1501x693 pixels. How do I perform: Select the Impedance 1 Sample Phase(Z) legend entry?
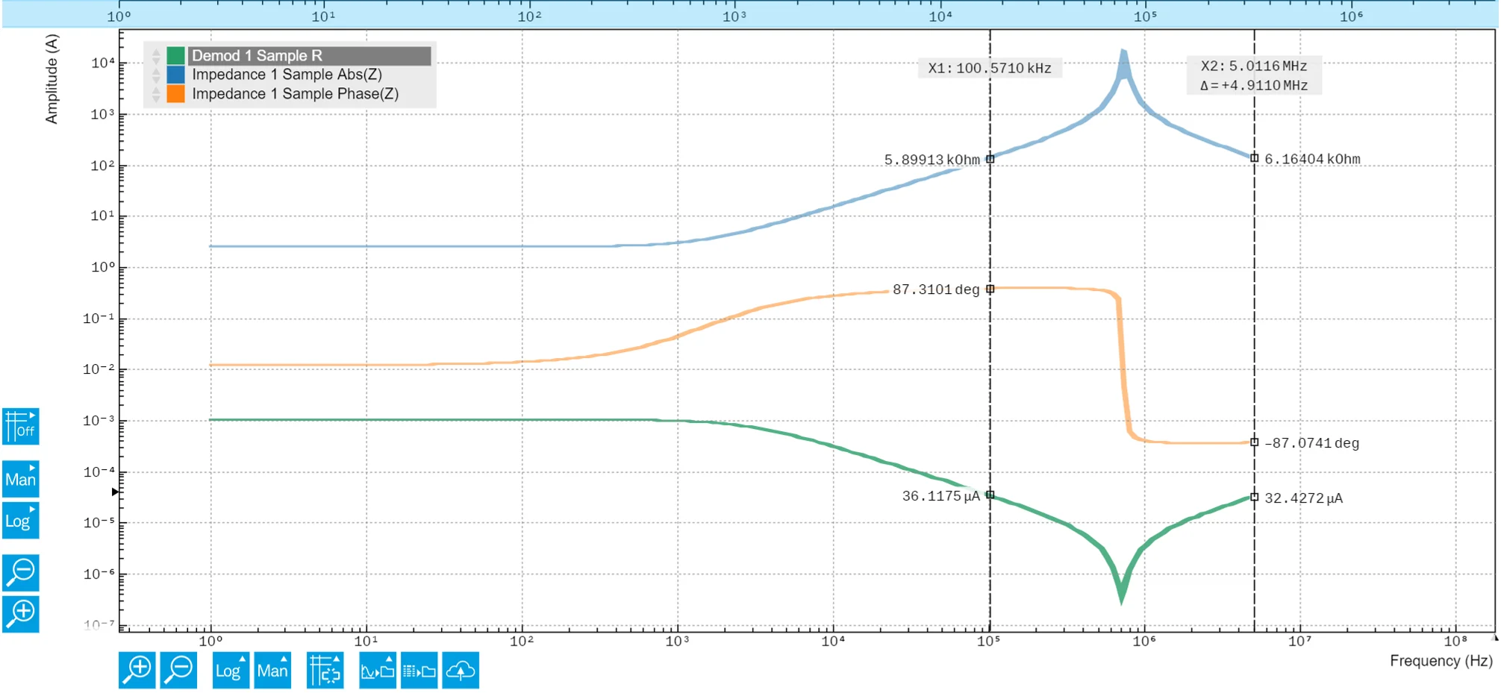[x=296, y=94]
